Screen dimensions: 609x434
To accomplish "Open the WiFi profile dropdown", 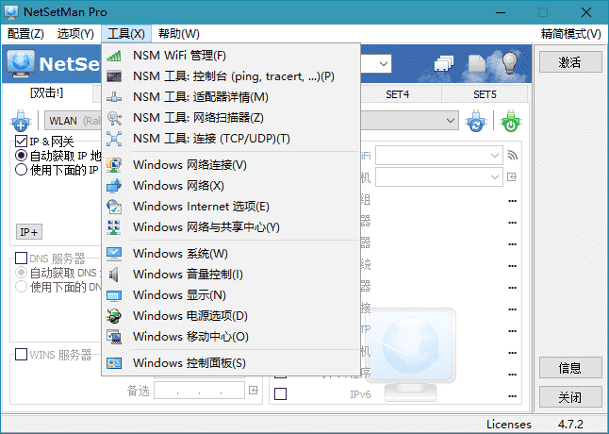I will pyautogui.click(x=496, y=155).
